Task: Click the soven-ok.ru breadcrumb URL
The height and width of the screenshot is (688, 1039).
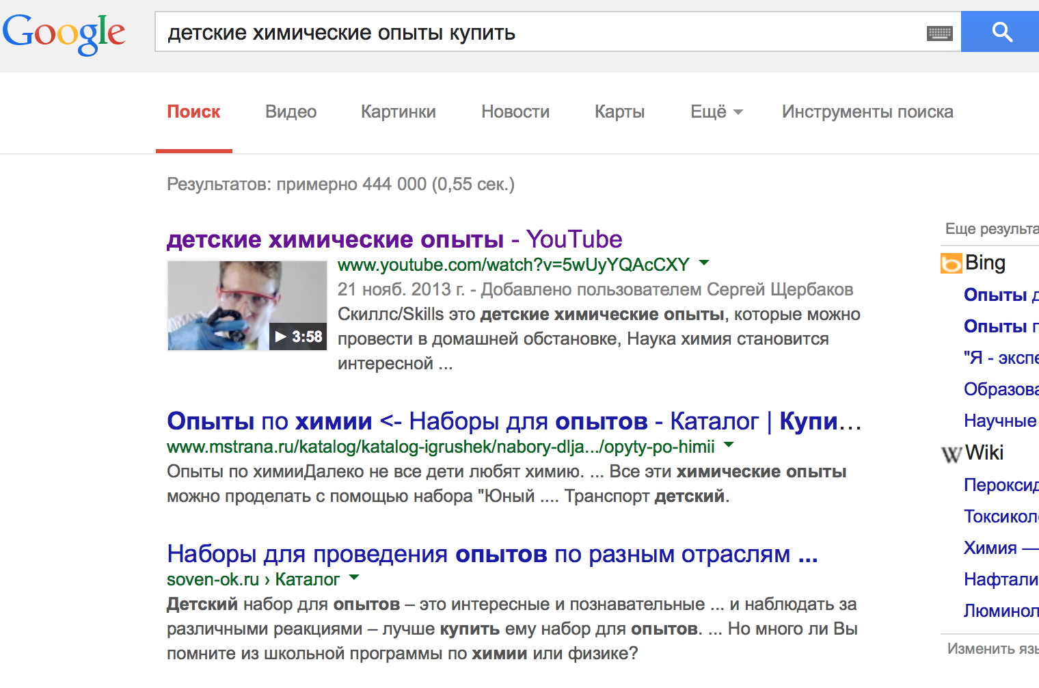Action: pos(253,579)
